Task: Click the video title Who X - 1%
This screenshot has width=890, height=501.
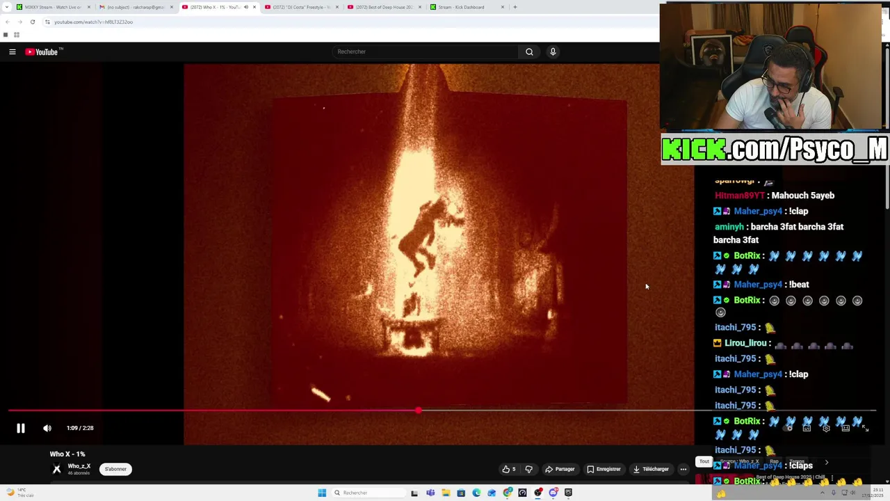Action: [67, 454]
